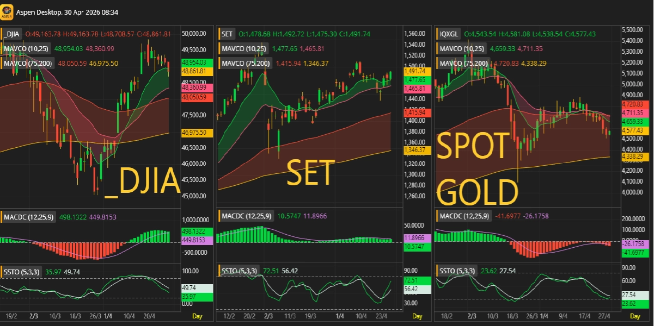
Task: Click green 48,954.03 price tag on DJIA axis
Action: pos(193,62)
